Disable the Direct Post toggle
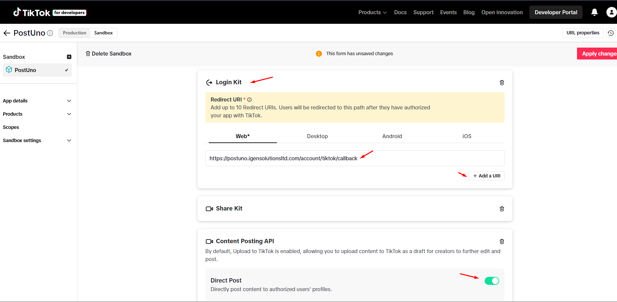 tap(492, 281)
